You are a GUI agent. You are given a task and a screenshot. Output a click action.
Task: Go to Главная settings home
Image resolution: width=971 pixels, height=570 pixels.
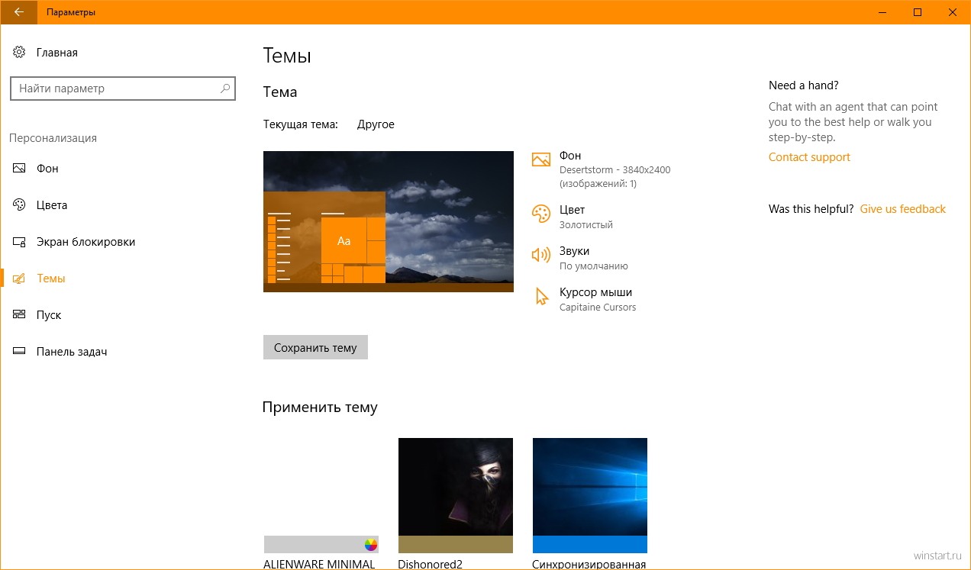(57, 53)
